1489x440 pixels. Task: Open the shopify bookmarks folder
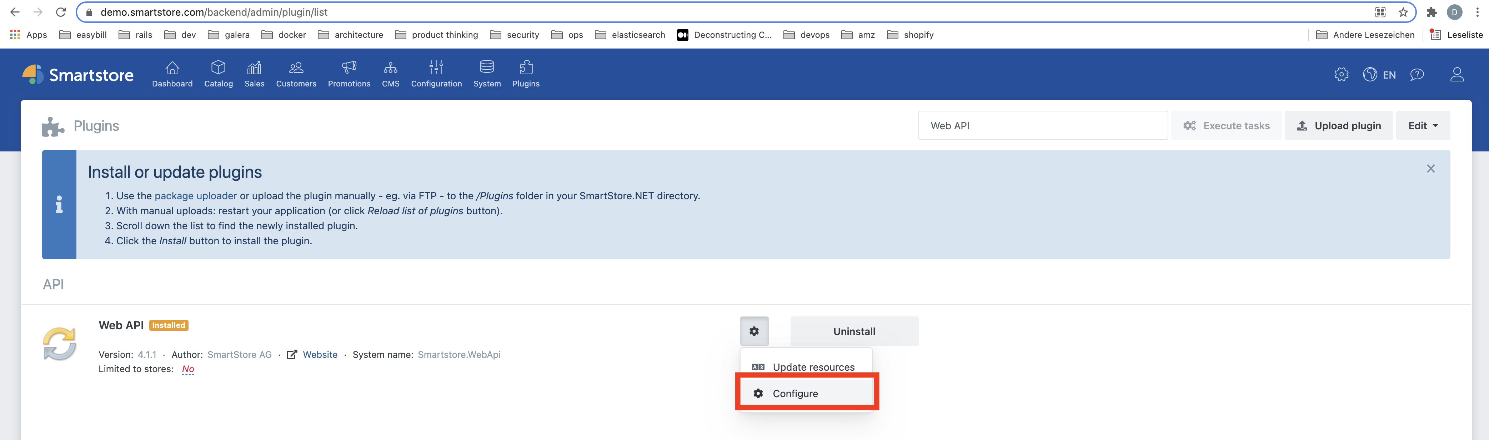[x=911, y=35]
